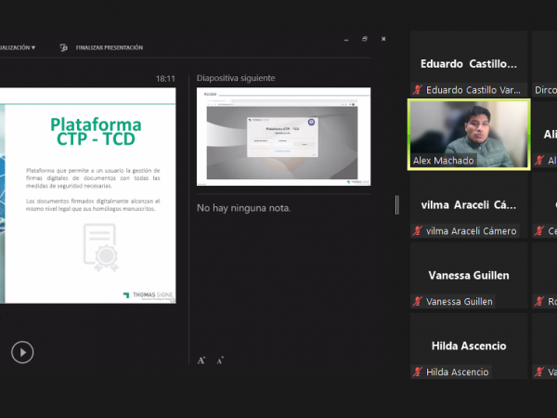Select Alex Machado's video tile
The image size is (557, 418).
click(x=469, y=135)
